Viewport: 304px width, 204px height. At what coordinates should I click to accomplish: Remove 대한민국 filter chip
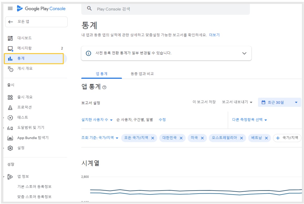click(x=181, y=138)
